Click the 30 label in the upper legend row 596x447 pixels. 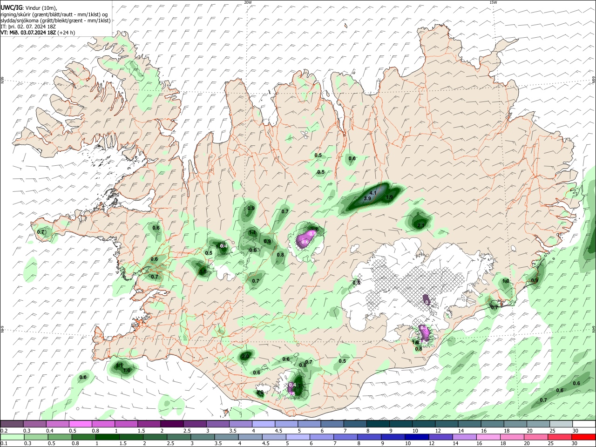point(576,431)
